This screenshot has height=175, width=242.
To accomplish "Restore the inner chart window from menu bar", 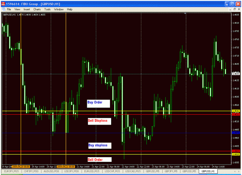I will 235,9.
